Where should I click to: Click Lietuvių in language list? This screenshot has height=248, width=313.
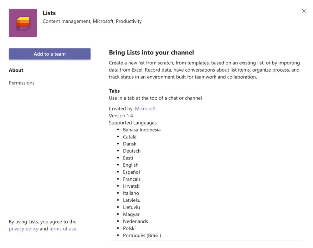point(131,207)
